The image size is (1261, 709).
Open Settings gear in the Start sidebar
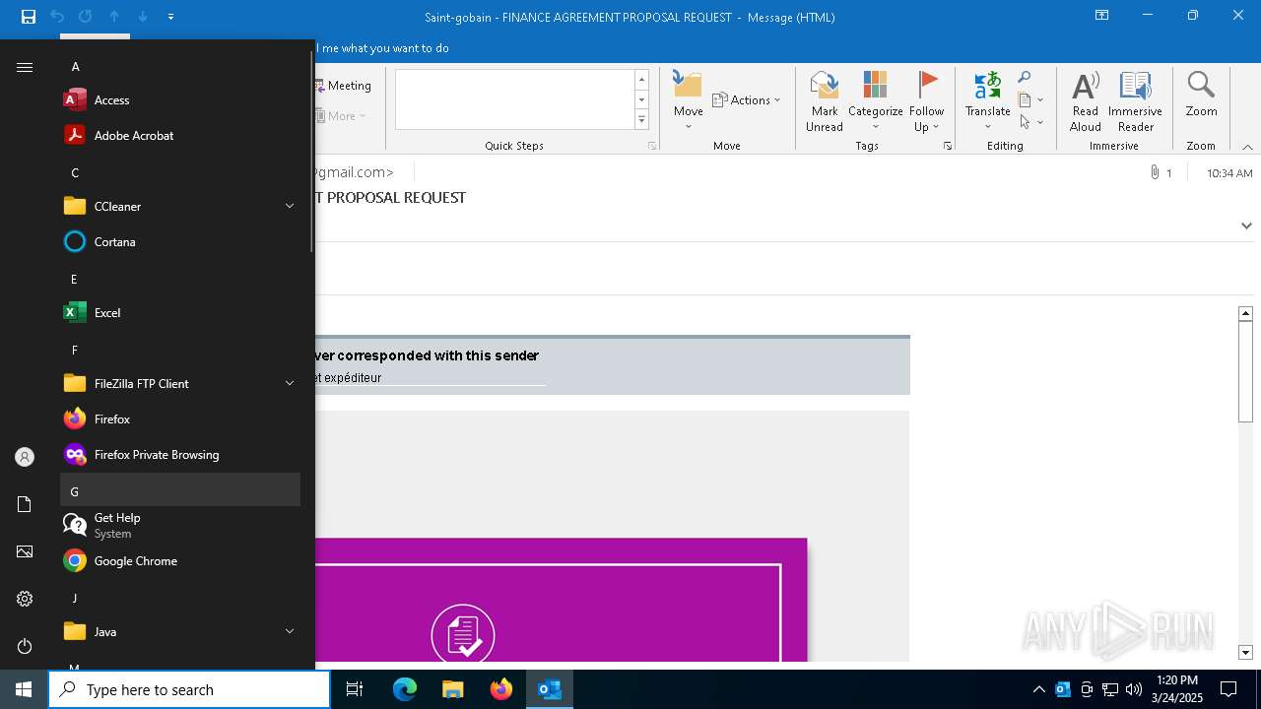pyautogui.click(x=25, y=599)
